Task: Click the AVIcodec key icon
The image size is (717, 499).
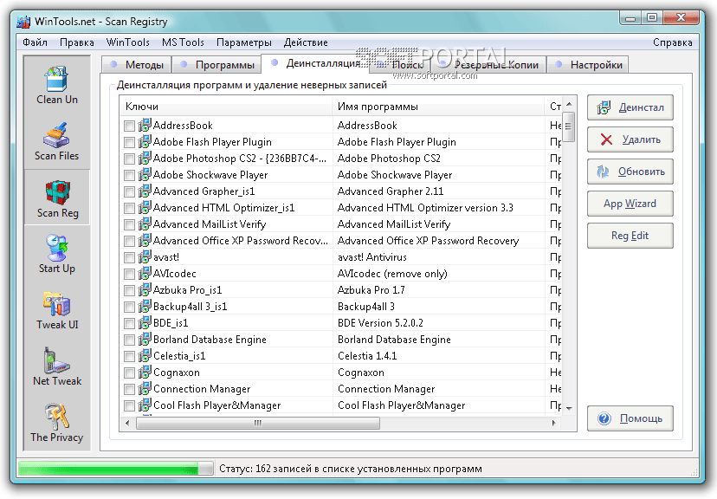Action: [145, 273]
